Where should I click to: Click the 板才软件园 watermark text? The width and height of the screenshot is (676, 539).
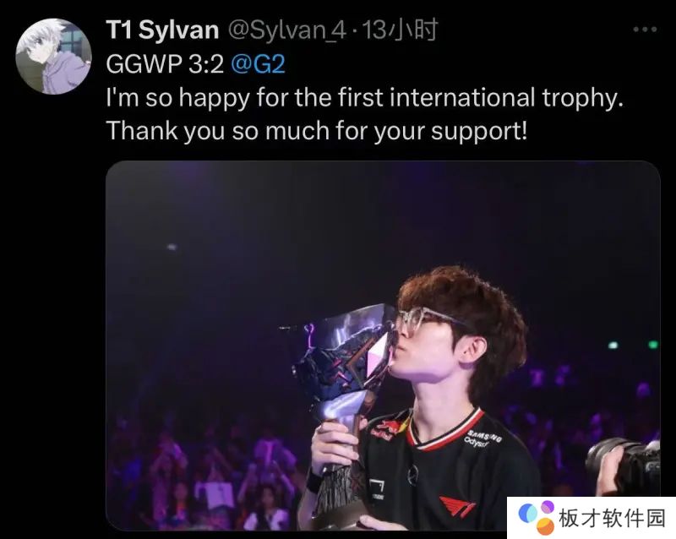click(612, 518)
